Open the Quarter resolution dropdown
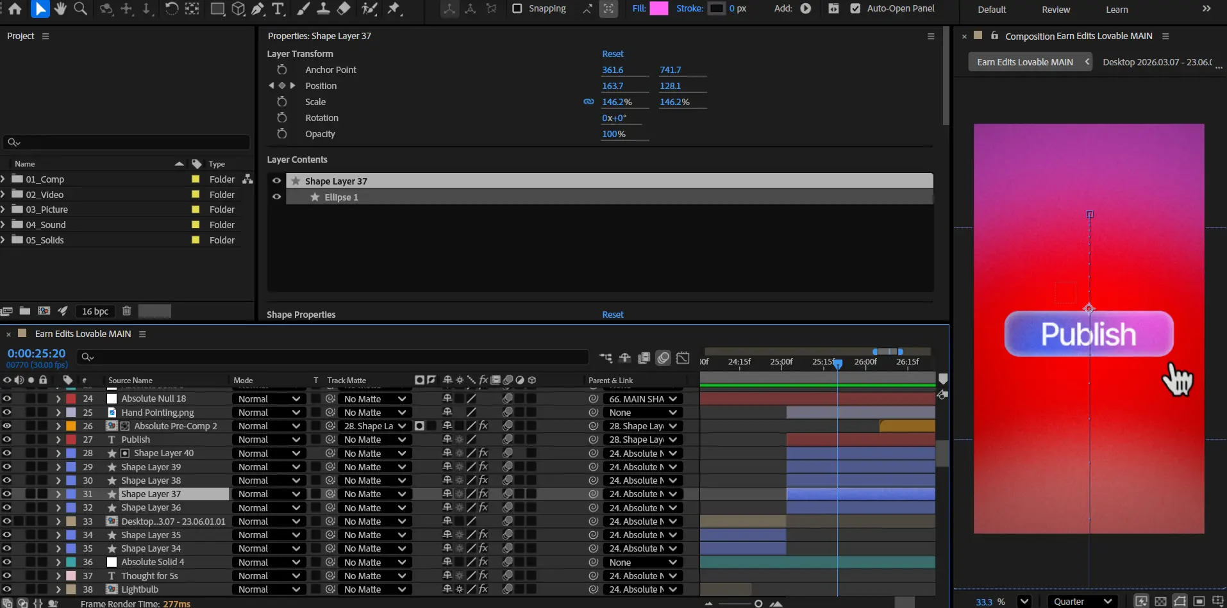 click(x=1082, y=601)
